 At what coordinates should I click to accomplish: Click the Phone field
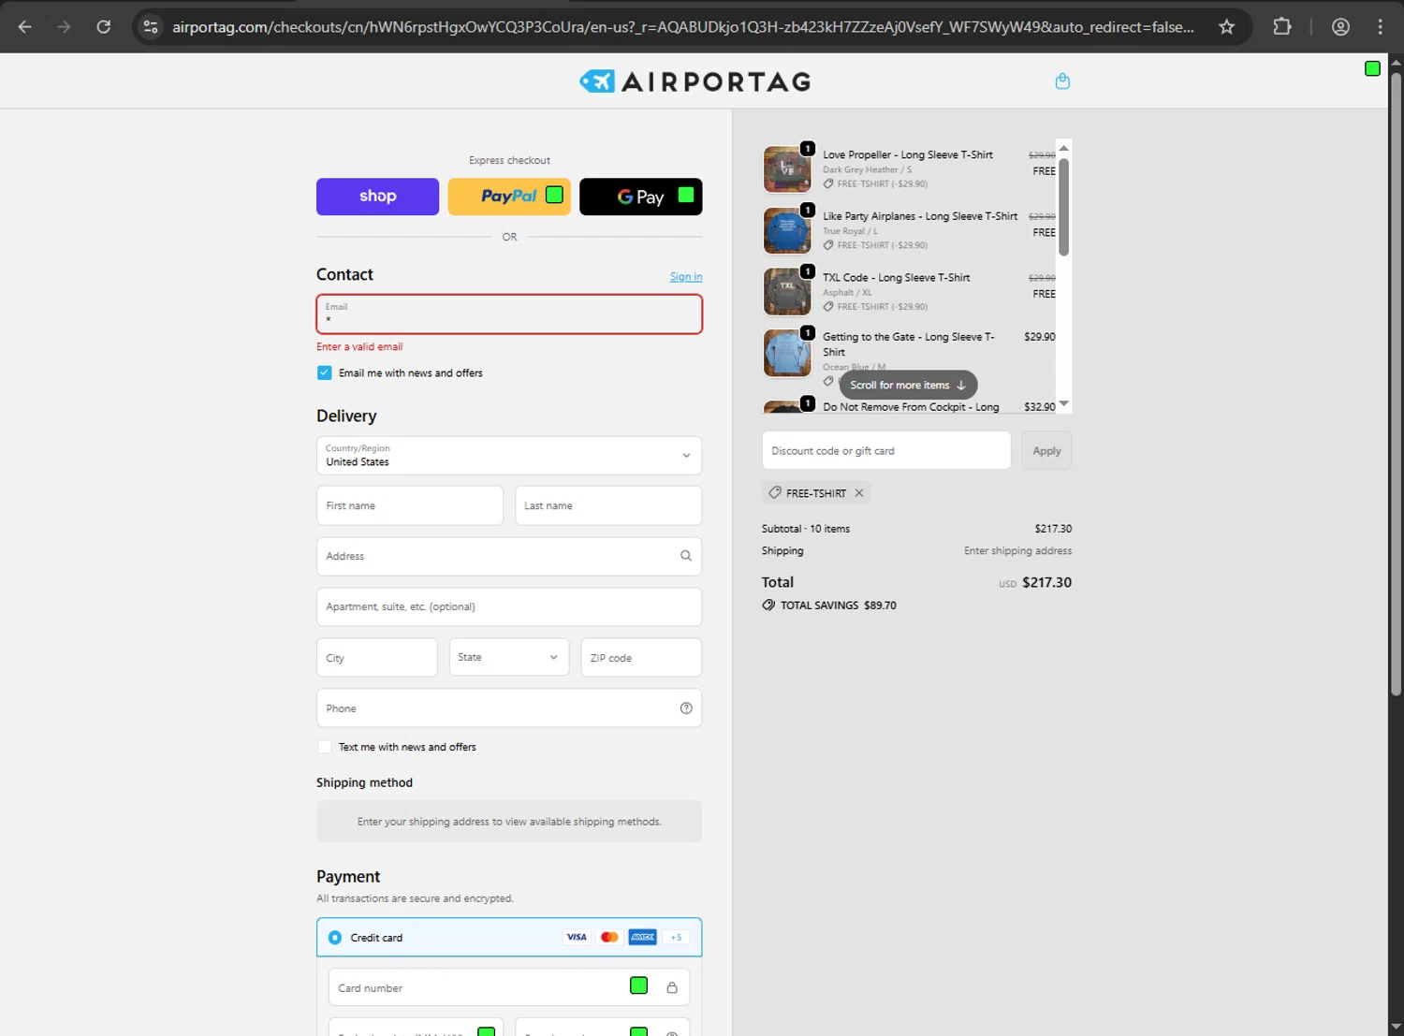click(509, 708)
